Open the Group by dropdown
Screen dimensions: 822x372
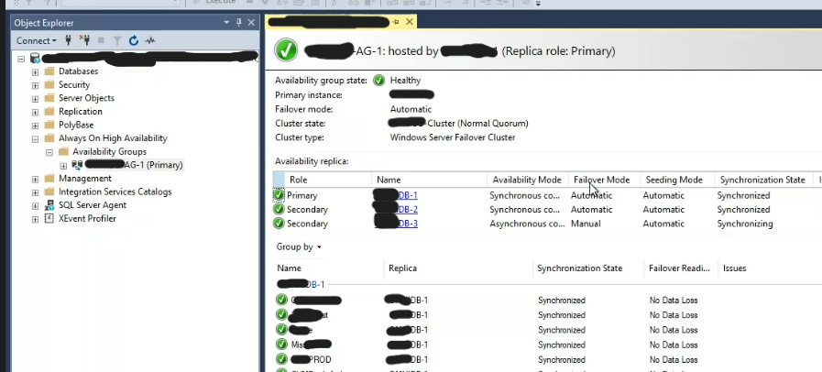click(x=299, y=246)
